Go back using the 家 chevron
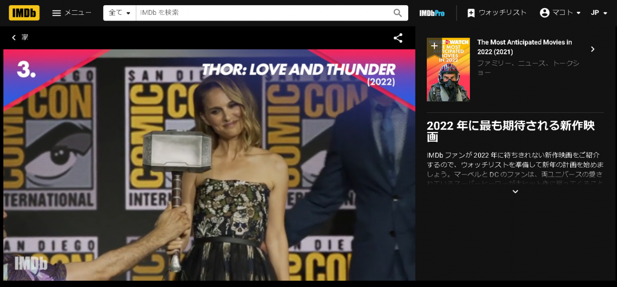The width and height of the screenshot is (617, 287). [x=20, y=37]
